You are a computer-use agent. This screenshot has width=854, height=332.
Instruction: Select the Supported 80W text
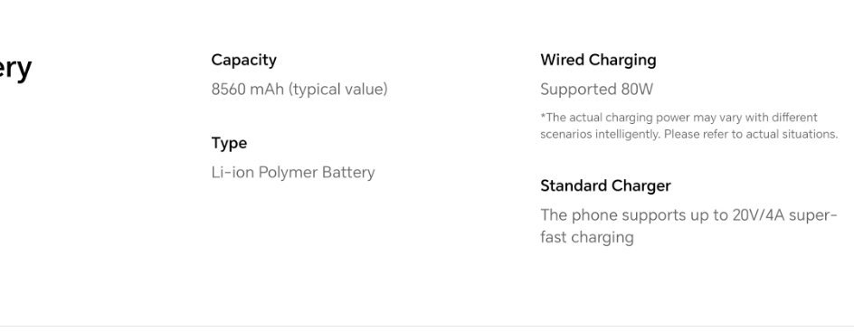[596, 90]
